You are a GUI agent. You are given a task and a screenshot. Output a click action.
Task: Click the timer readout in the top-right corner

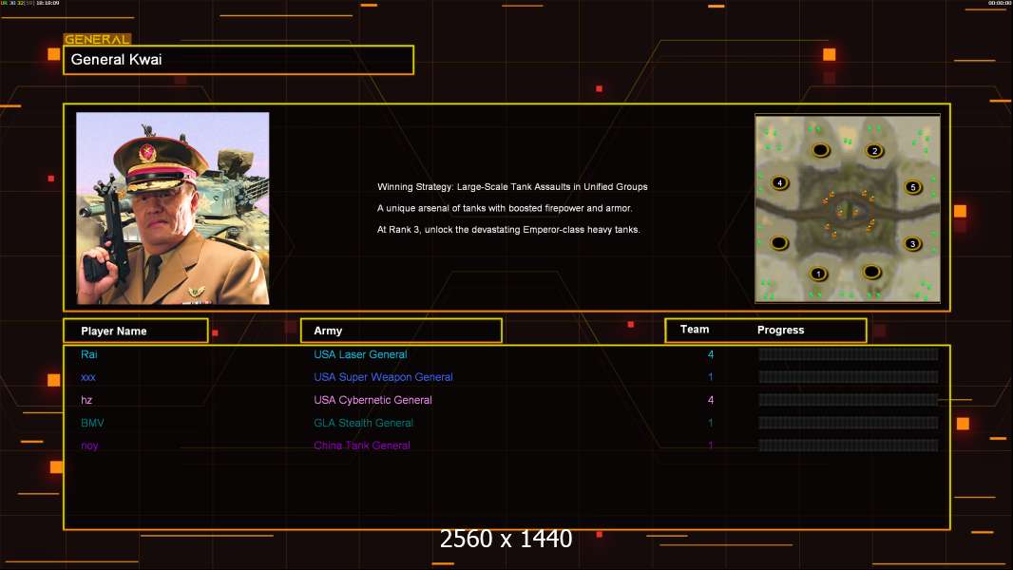coord(1000,3)
